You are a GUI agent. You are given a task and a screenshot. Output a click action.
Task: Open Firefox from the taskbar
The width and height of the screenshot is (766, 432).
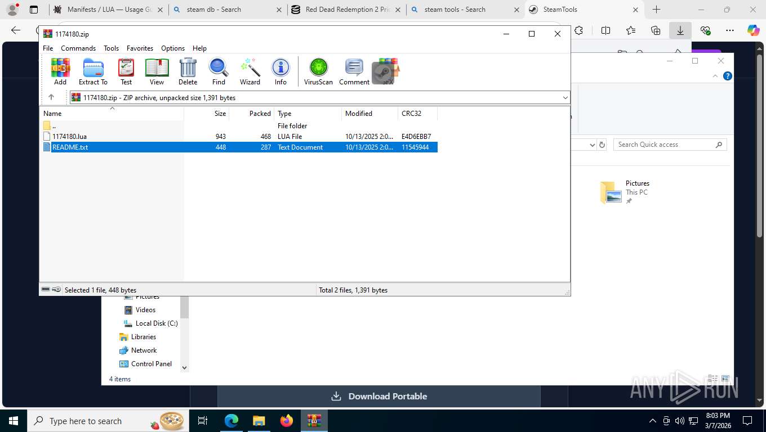(287, 421)
